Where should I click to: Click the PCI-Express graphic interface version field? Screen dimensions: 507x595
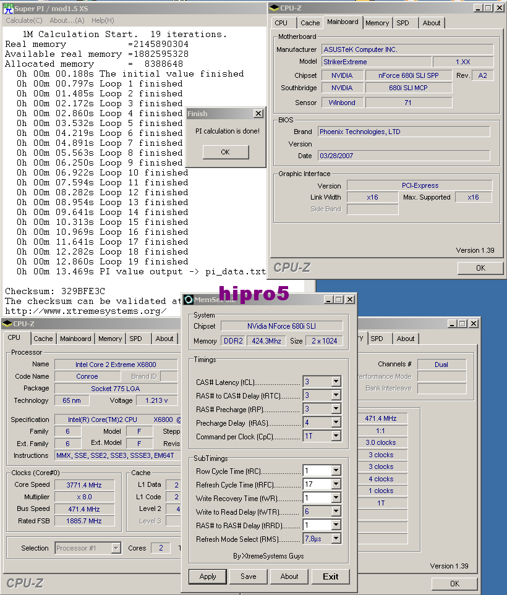coord(420,185)
